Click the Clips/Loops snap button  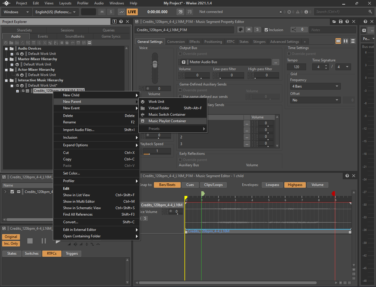[214, 185]
